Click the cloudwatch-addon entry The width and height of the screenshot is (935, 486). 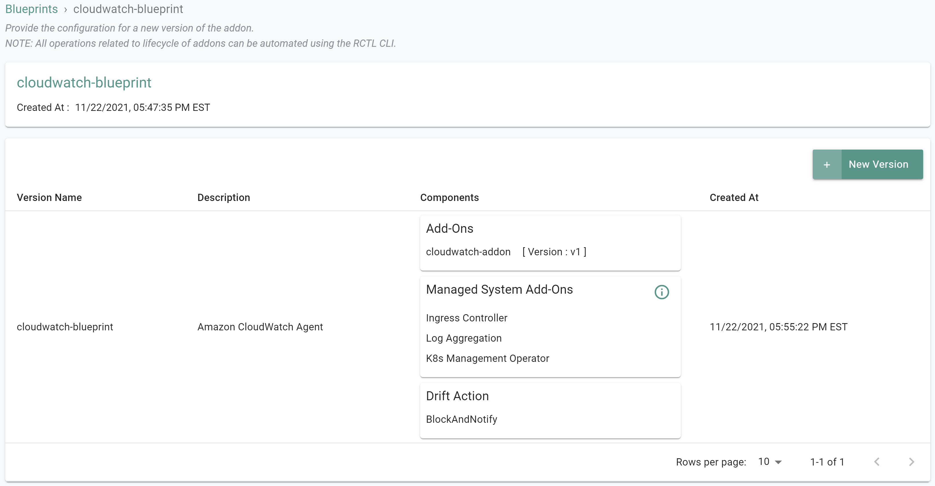pyautogui.click(x=468, y=252)
